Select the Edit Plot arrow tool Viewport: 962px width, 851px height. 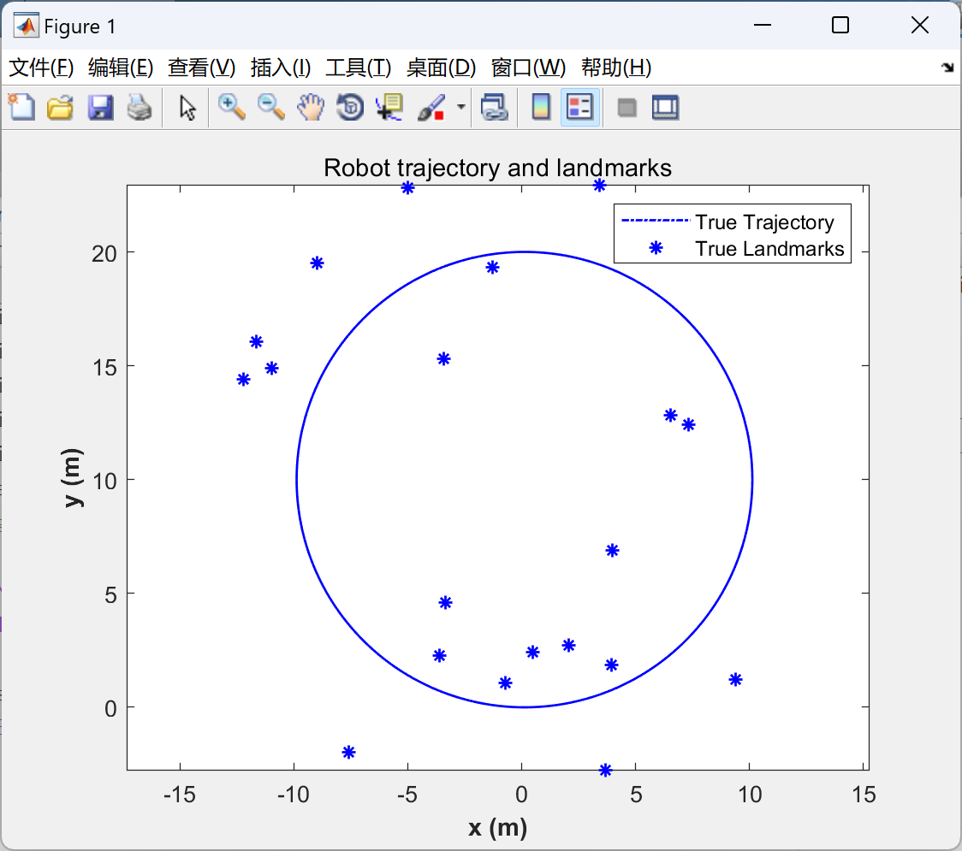coord(187,108)
